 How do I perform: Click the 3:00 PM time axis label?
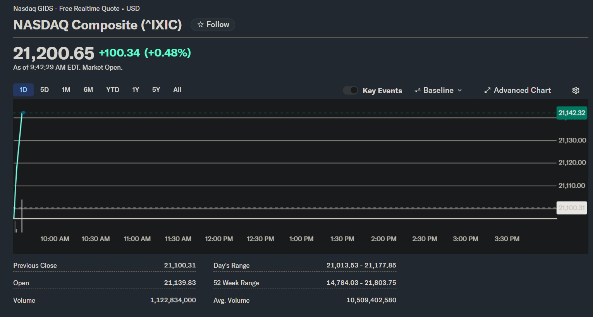point(466,239)
